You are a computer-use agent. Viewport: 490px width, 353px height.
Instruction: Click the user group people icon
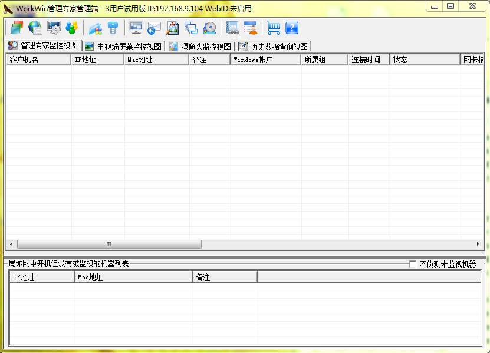[x=72, y=28]
